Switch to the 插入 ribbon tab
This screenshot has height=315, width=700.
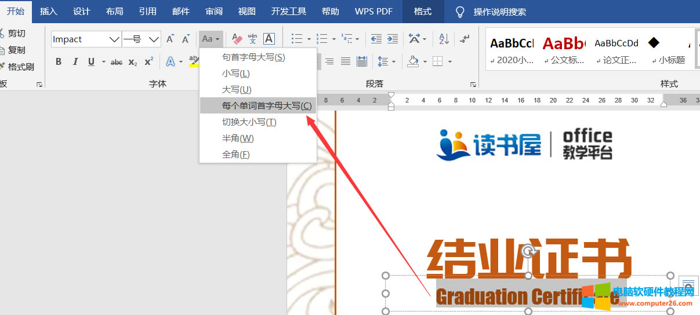[49, 12]
